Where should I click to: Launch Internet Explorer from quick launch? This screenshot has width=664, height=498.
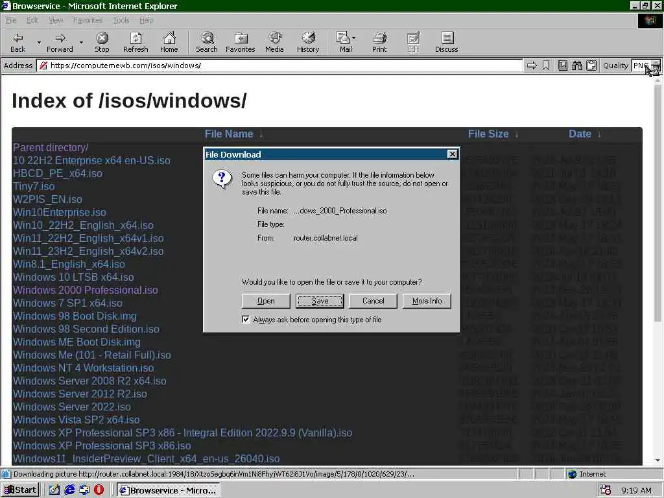[70, 490]
